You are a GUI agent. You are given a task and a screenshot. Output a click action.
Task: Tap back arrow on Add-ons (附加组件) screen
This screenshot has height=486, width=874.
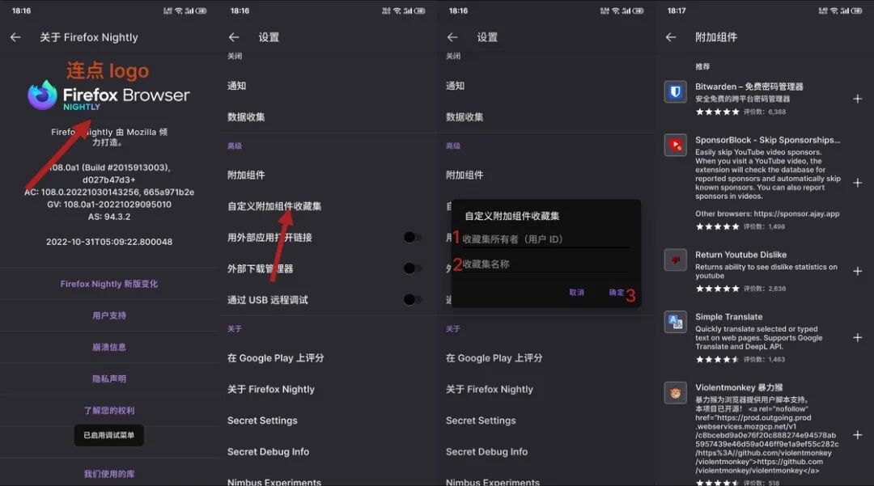[x=671, y=37]
